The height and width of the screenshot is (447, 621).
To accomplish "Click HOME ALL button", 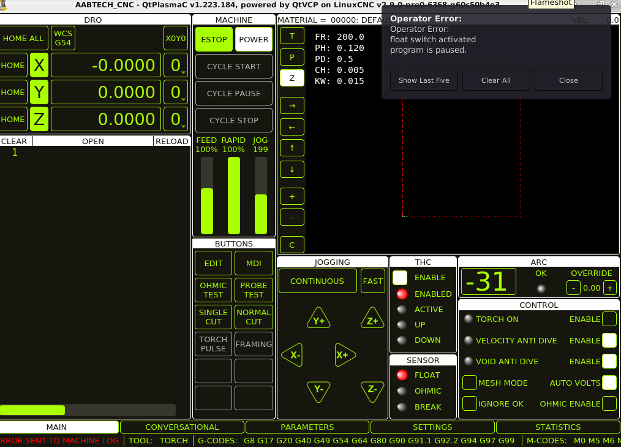I will point(23,38).
